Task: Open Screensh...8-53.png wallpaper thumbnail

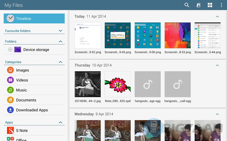Action: 178,35
